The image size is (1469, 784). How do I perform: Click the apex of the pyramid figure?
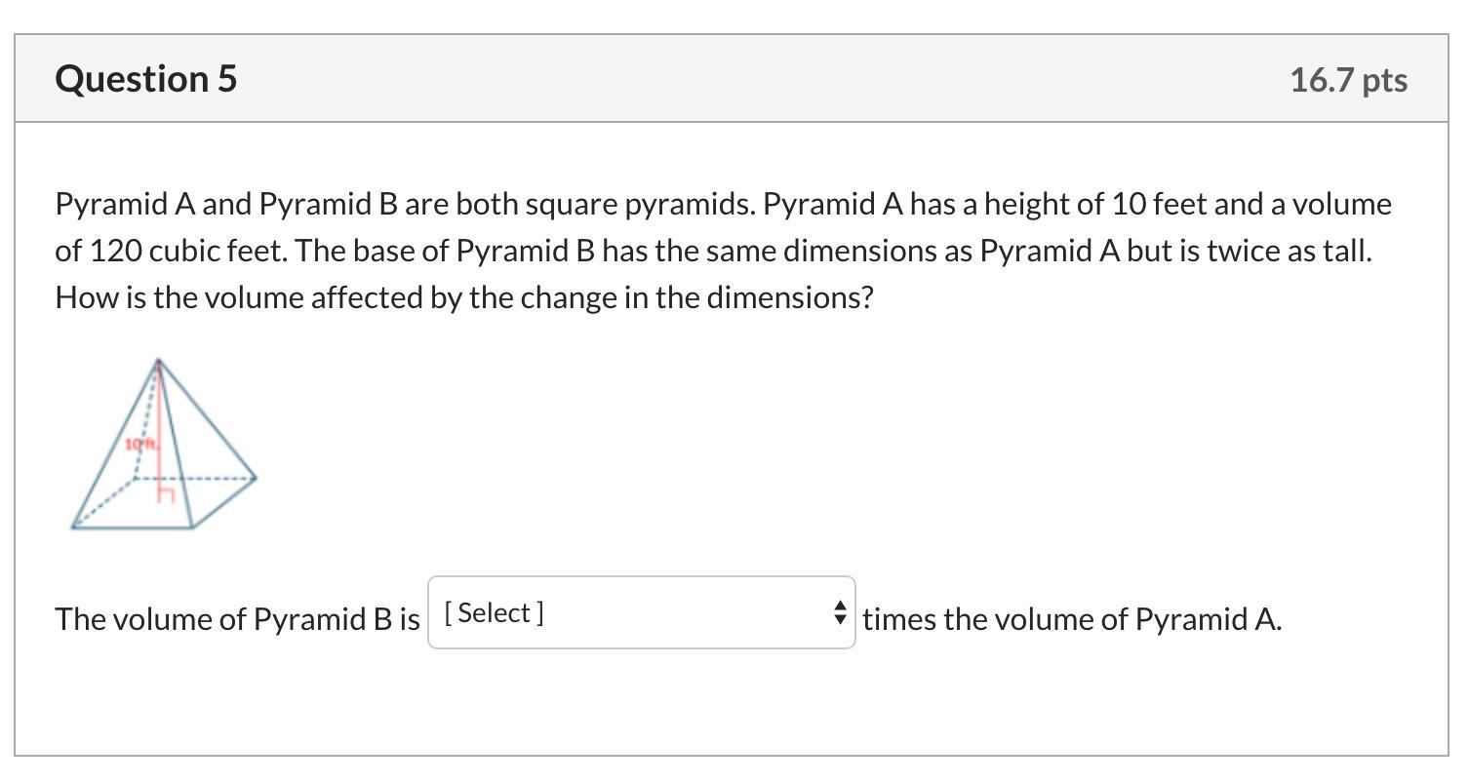click(159, 361)
